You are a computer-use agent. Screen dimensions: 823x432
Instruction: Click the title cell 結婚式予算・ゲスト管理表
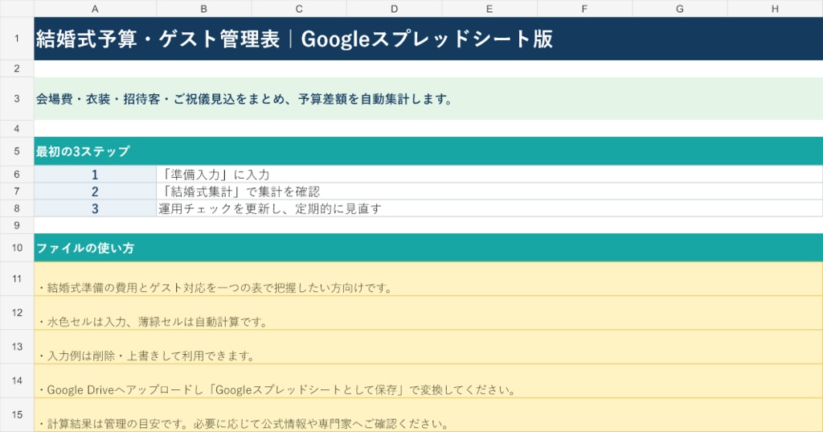[x=428, y=39]
